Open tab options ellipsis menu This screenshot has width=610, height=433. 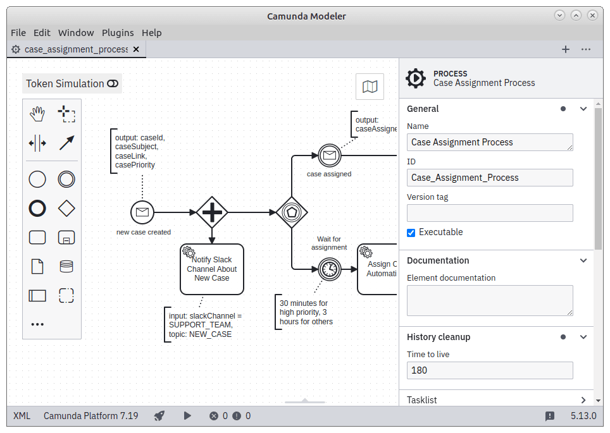(x=586, y=49)
